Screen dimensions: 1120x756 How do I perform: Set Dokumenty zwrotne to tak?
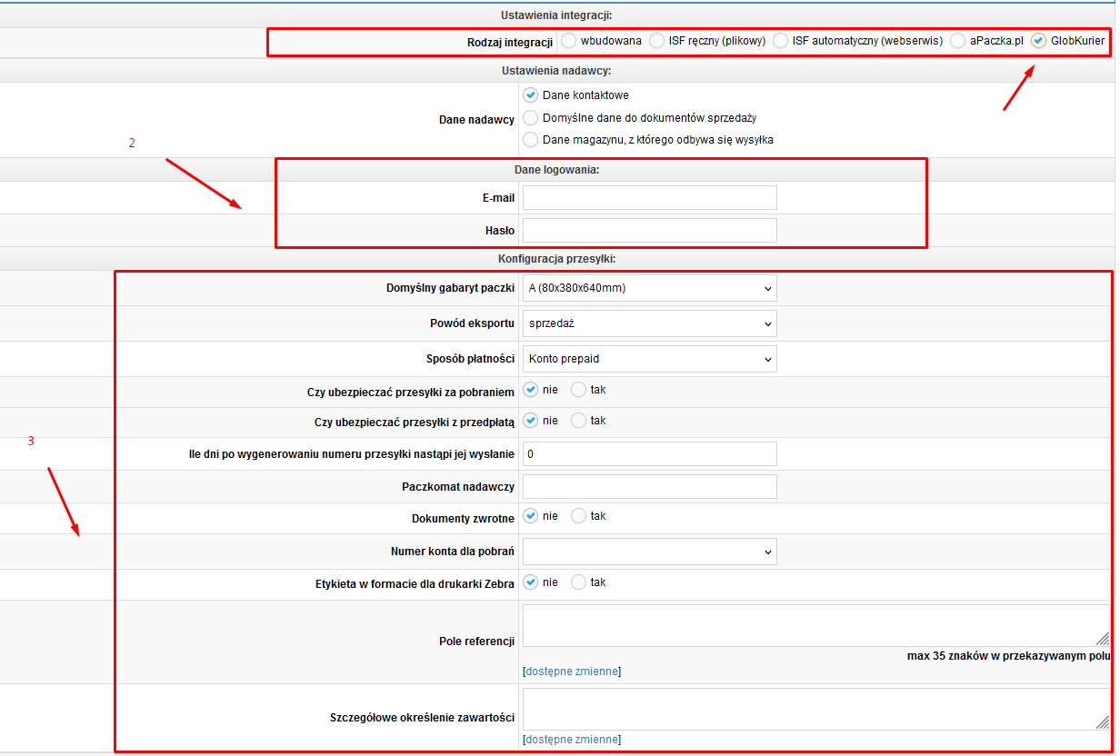pos(579,516)
